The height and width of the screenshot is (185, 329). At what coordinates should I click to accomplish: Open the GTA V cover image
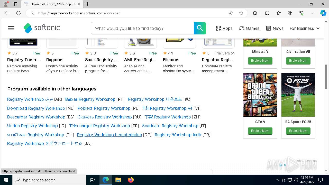(x=260, y=95)
